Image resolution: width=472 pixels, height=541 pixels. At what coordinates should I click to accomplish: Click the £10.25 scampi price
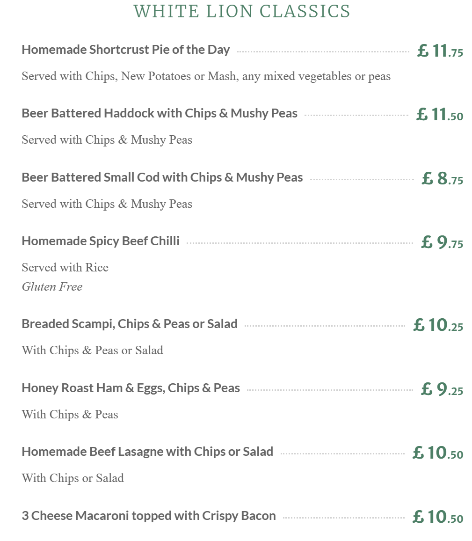click(x=438, y=325)
